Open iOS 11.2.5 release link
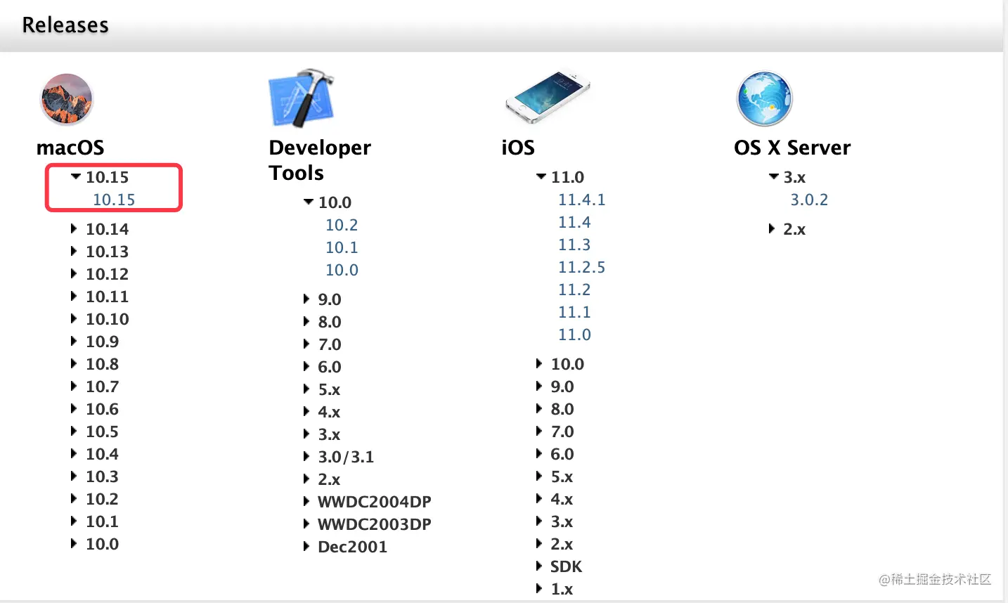Viewport: 1008px width, 603px height. tap(581, 267)
